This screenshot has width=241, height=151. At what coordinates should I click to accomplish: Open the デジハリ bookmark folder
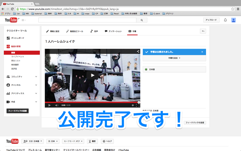click(x=168, y=14)
